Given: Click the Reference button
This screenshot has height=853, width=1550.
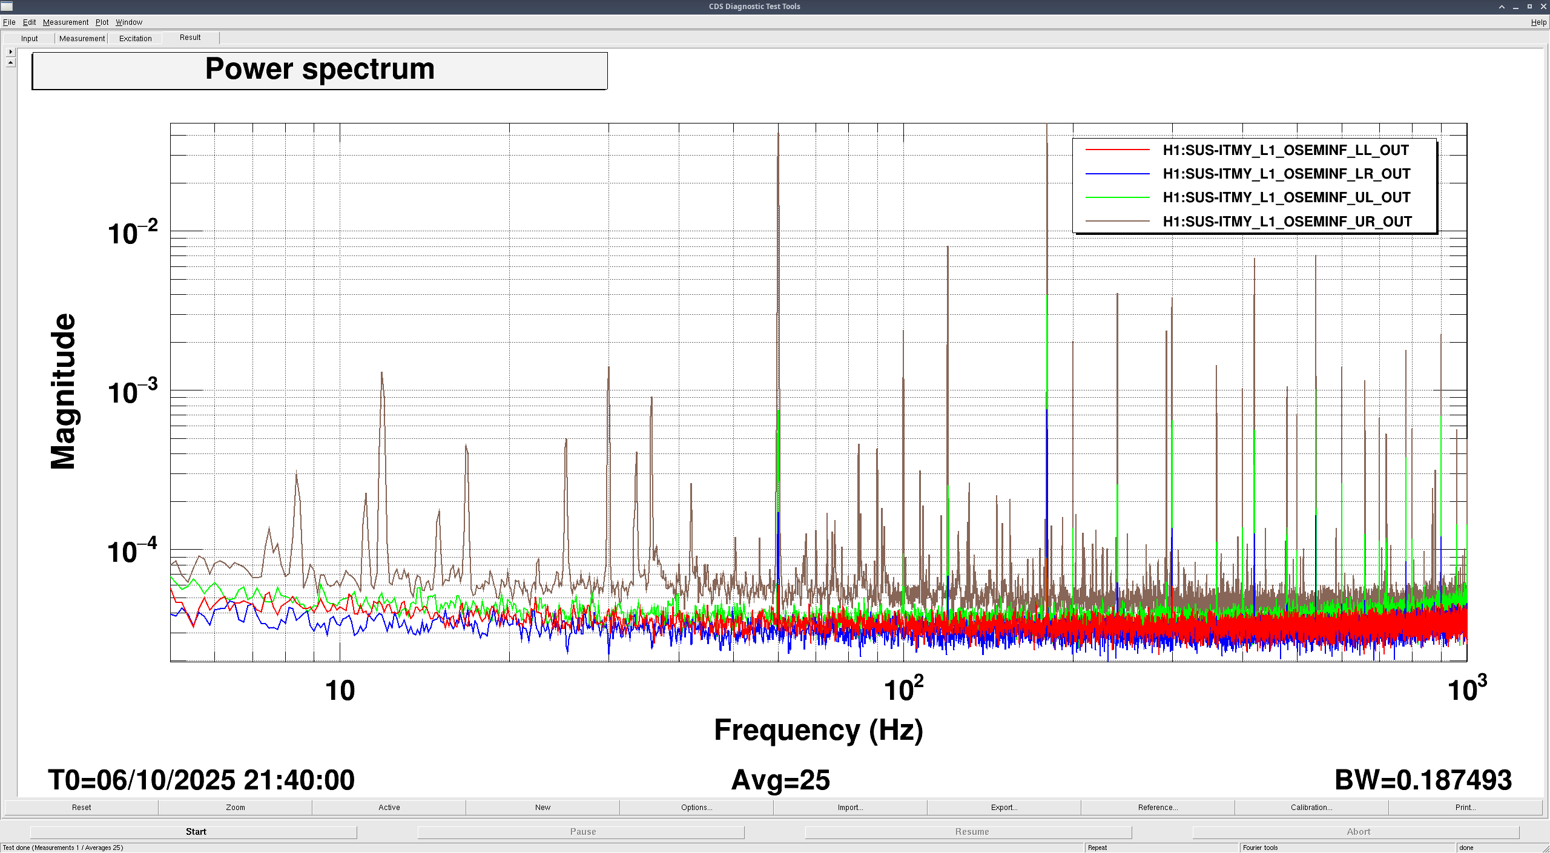Looking at the screenshot, I should [x=1157, y=807].
